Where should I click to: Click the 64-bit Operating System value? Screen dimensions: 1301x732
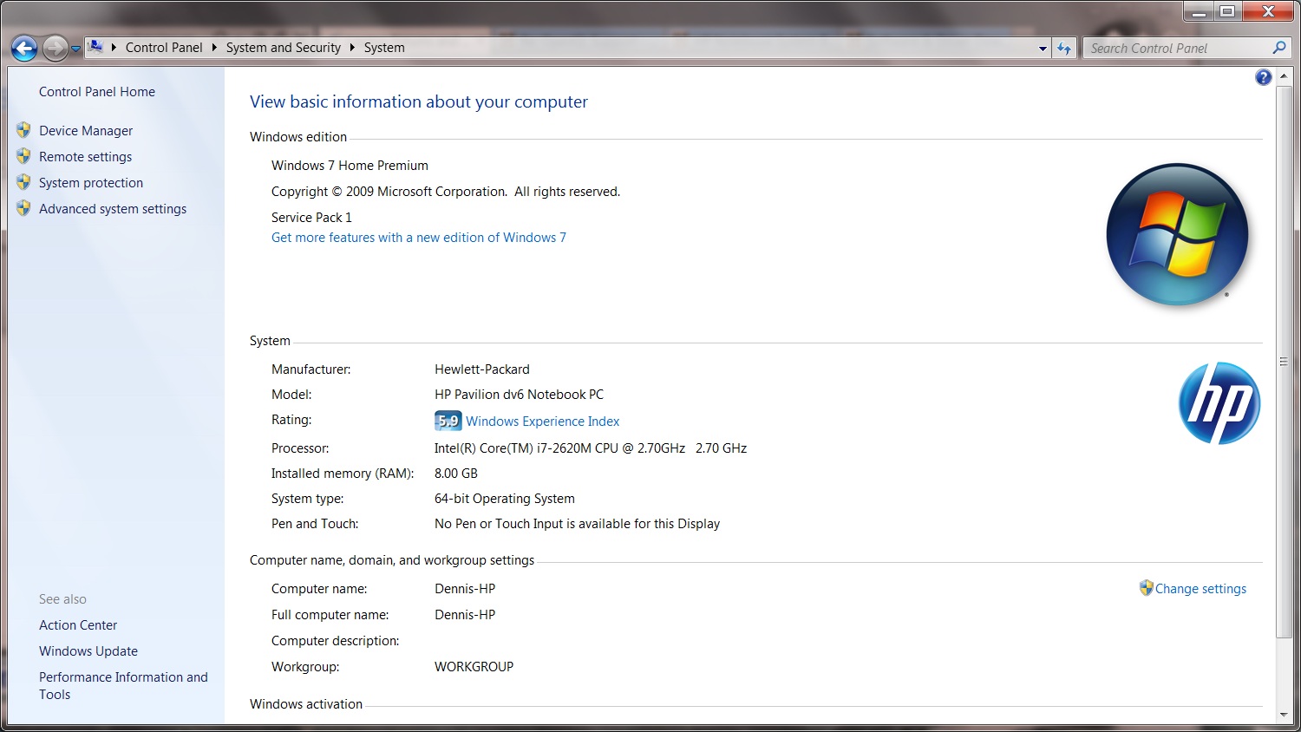[505, 499]
